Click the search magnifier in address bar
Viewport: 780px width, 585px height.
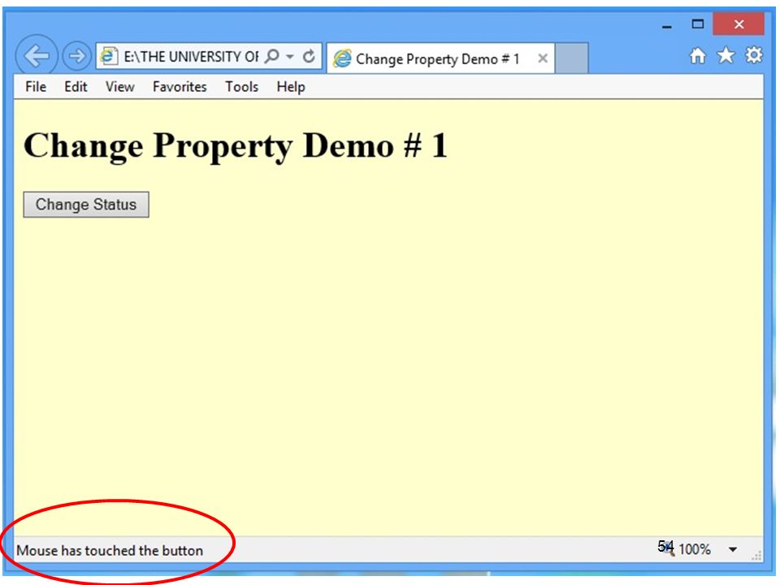point(272,56)
